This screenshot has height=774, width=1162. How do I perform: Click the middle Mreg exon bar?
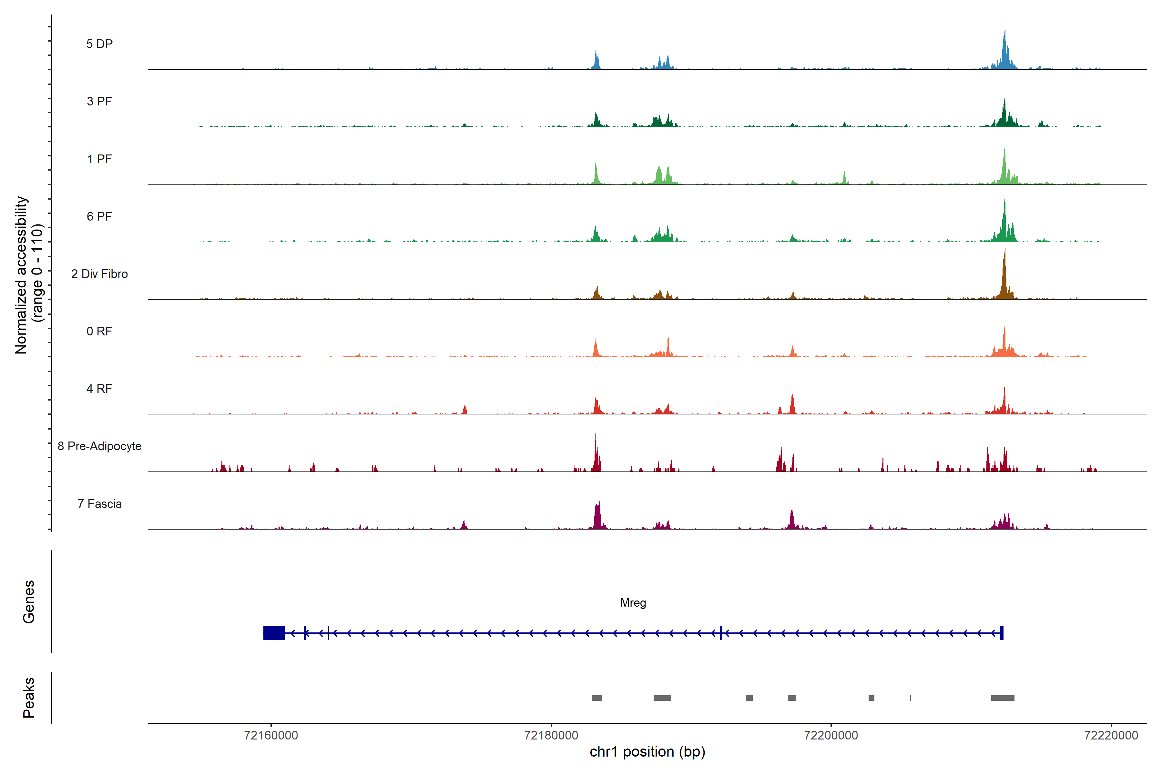coord(721,633)
